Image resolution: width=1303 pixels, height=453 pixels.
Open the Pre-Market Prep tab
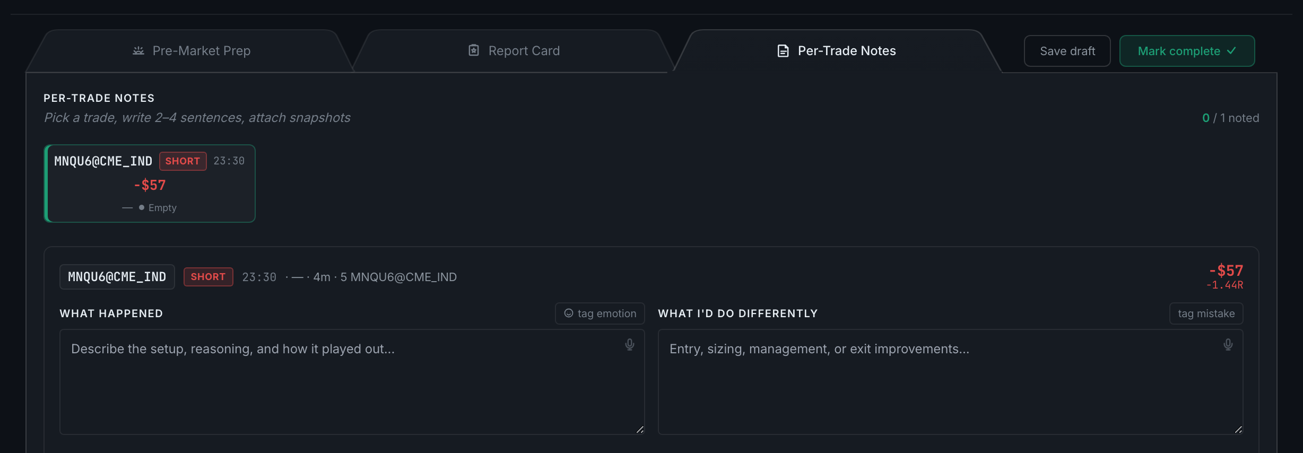click(191, 51)
